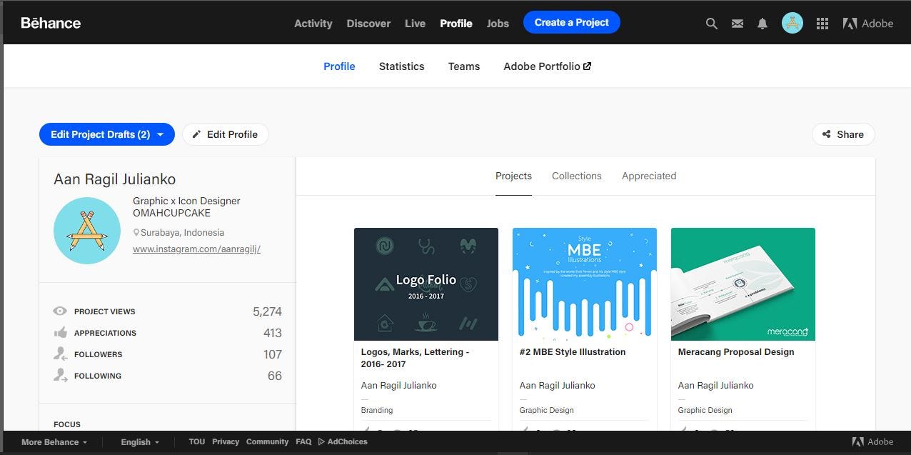The image size is (911, 455).
Task: Open Live in top navigation
Action: pyautogui.click(x=415, y=24)
